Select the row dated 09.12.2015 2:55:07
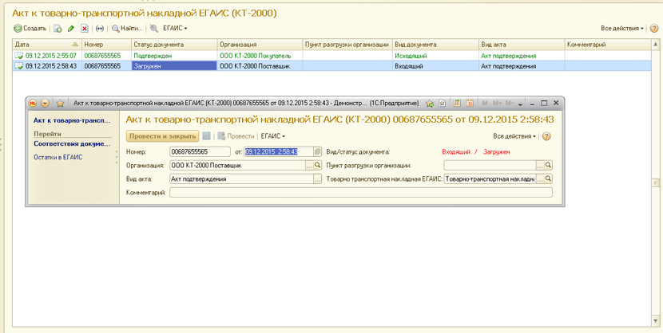The height and width of the screenshot is (333, 663). click(331, 56)
